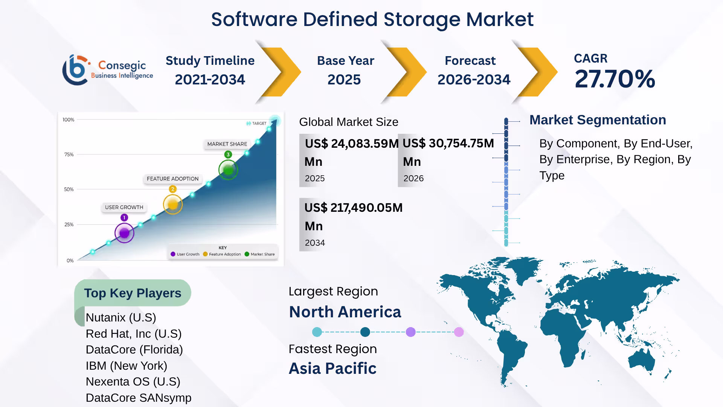The image size is (723, 407).
Task: Click the vertical beaded segmentation bar
Action: click(x=506, y=182)
